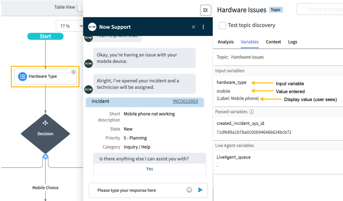Image resolution: width=343 pixels, height=201 pixels.
Task: Click the technician will be assigned message
Action: pos(144,84)
